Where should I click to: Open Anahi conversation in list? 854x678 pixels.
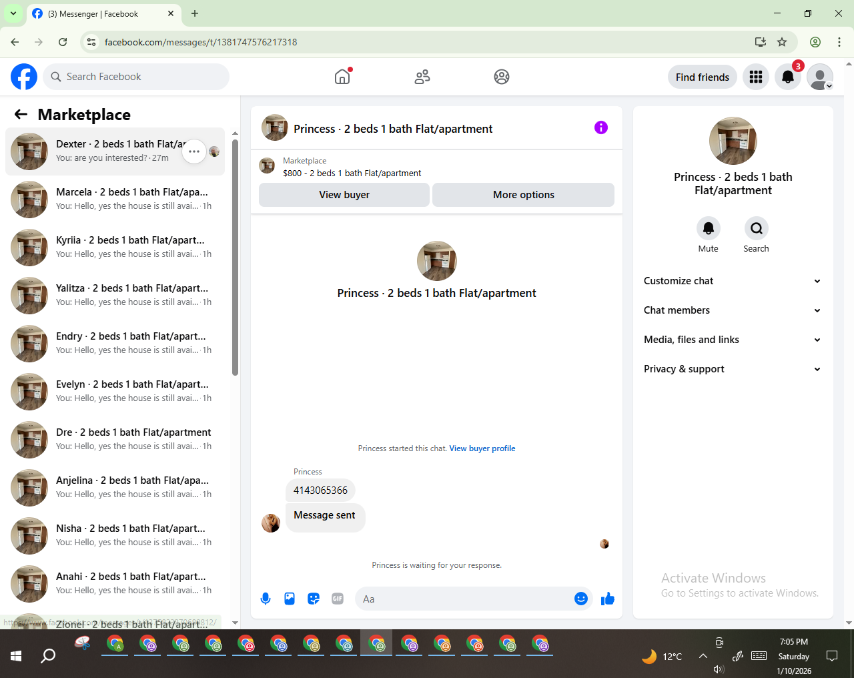point(115,584)
